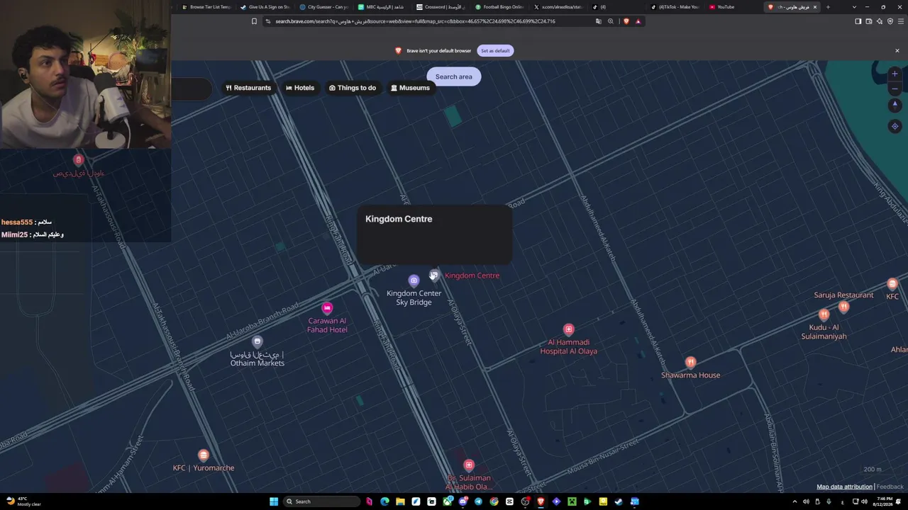Image resolution: width=908 pixels, height=510 pixels.
Task: Show Things to do on map
Action: click(x=352, y=88)
